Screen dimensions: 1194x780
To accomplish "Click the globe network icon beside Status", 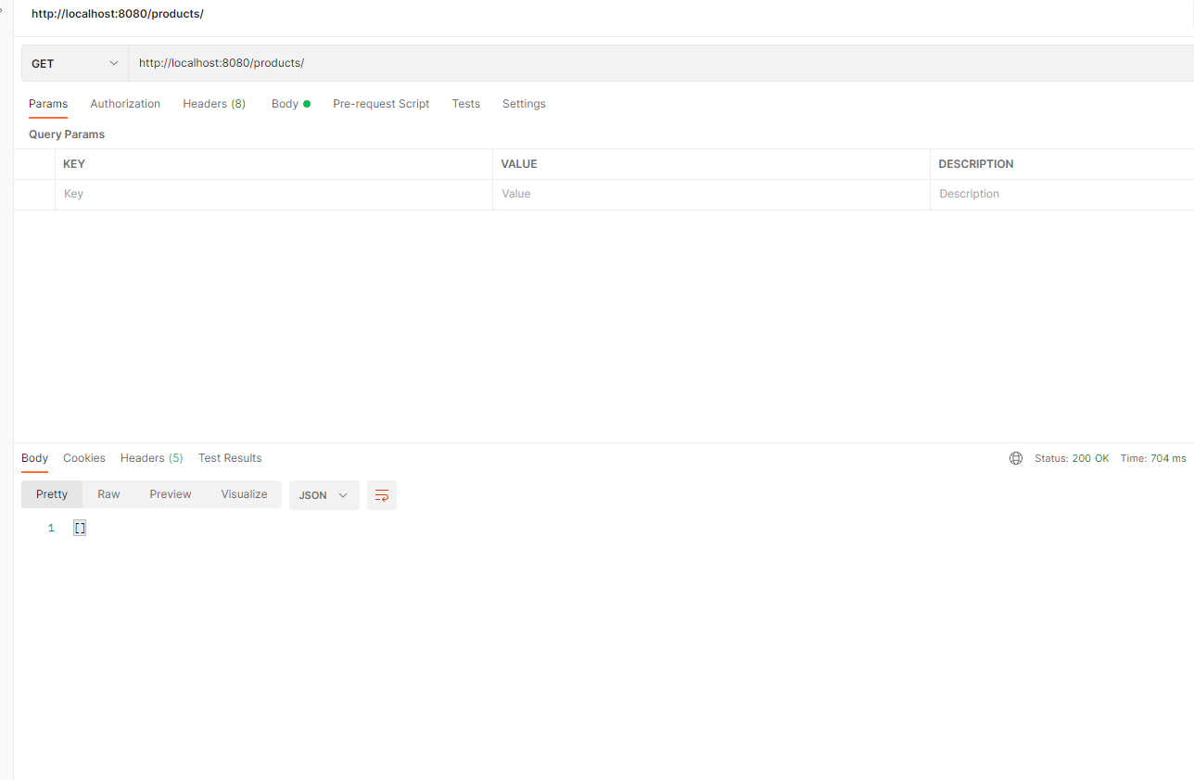I will pos(1016,458).
